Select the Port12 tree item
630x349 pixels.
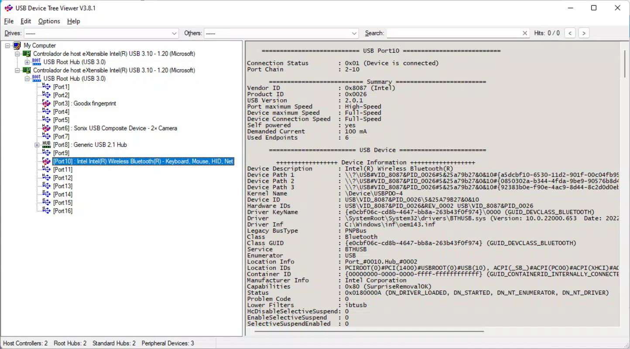click(63, 178)
